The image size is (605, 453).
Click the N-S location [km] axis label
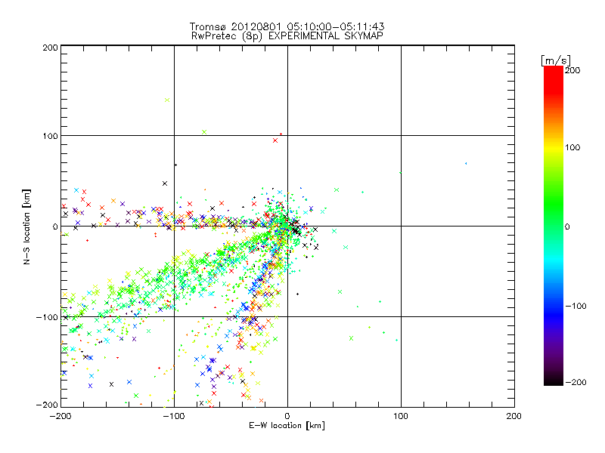click(x=26, y=226)
